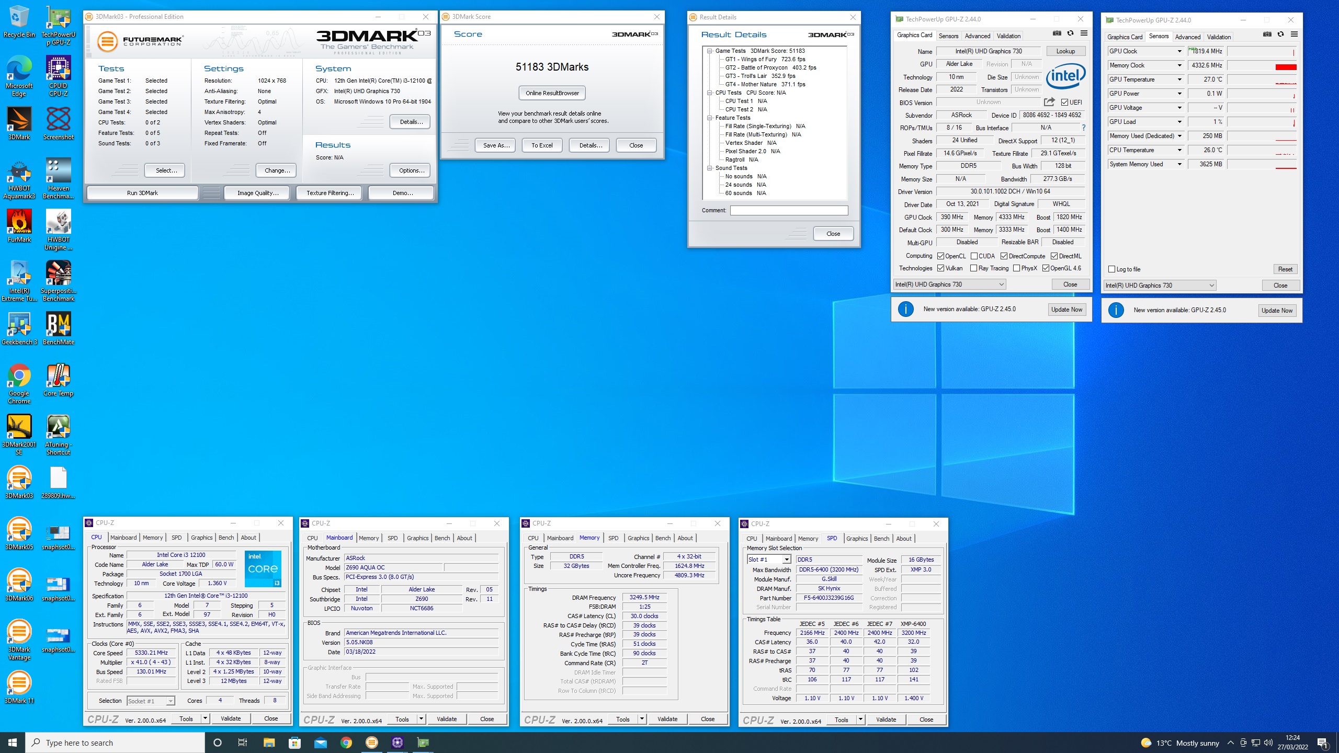Open 3DMark Vantage desktop icon

pos(19,640)
